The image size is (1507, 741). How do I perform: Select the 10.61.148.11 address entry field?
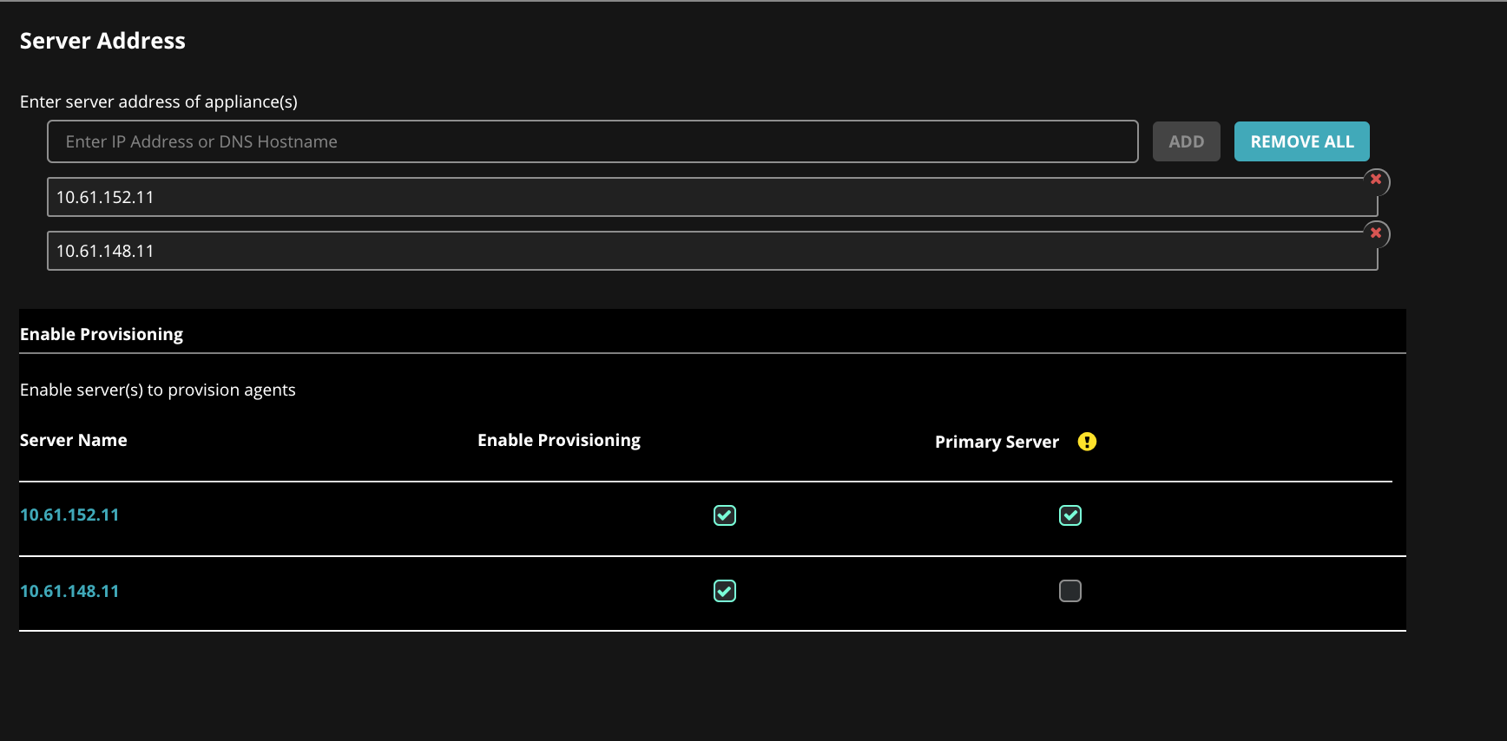[713, 251]
